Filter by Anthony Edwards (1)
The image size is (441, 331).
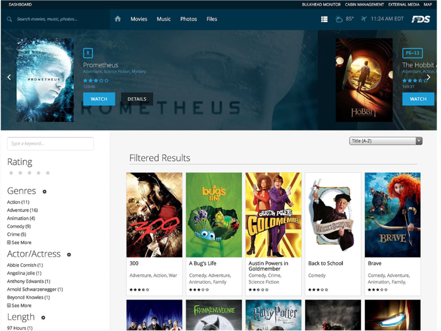click(x=29, y=281)
